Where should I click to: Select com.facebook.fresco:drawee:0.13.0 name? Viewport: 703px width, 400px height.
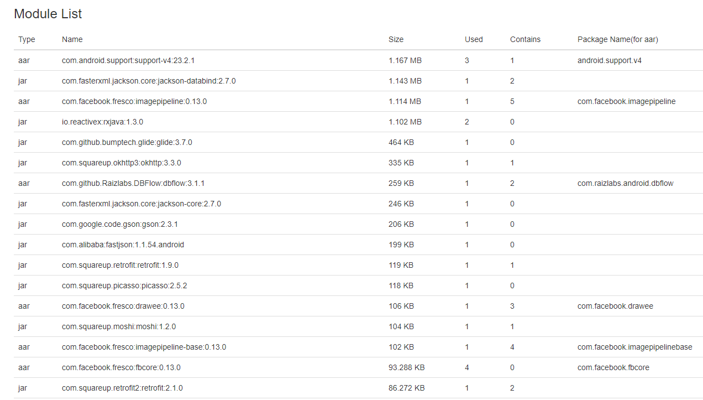click(123, 306)
